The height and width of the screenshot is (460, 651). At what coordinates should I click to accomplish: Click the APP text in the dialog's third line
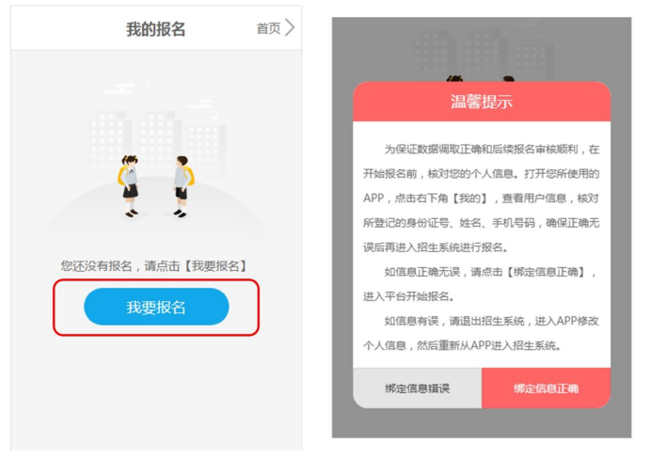[x=373, y=198]
